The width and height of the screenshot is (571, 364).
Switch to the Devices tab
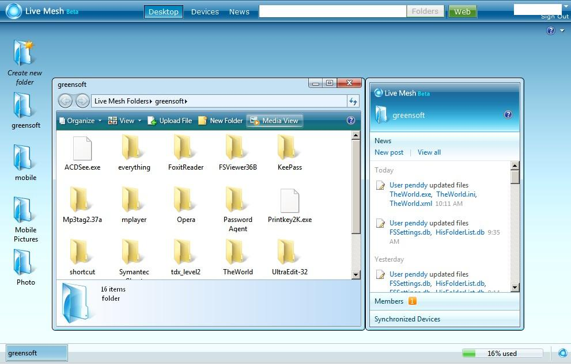[205, 12]
